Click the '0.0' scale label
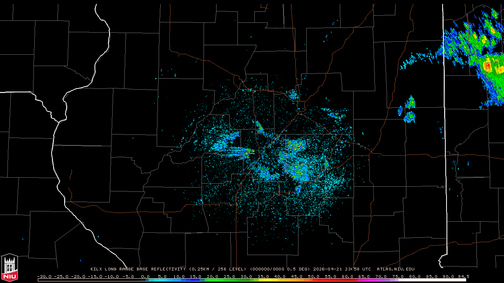This screenshot has height=283, width=504. tap(145, 276)
